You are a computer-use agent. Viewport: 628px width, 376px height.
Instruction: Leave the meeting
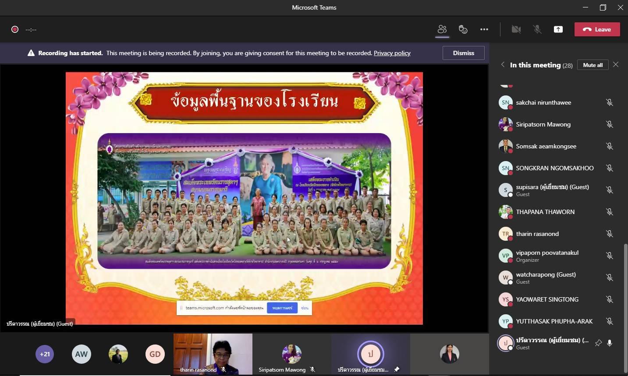tap(597, 29)
